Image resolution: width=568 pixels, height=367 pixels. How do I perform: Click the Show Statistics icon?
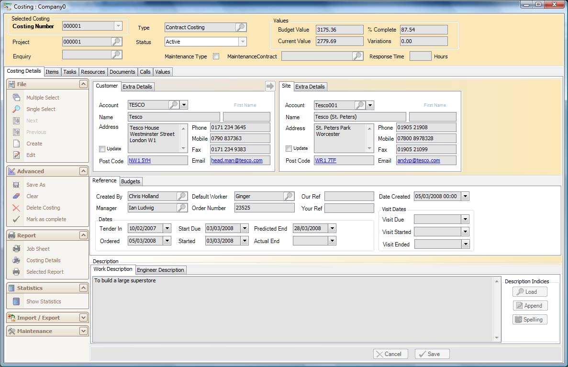click(x=17, y=301)
